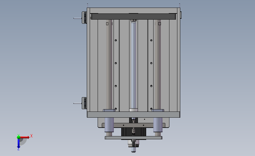The height and width of the screenshot is (156, 255).
Task: Select the lower-left side hinge bracket
Action: 84,103
